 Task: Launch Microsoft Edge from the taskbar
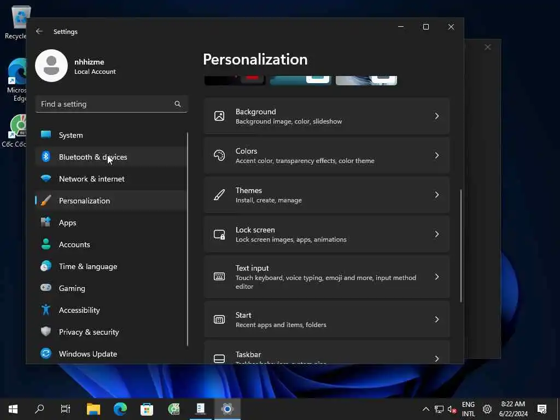(120, 409)
